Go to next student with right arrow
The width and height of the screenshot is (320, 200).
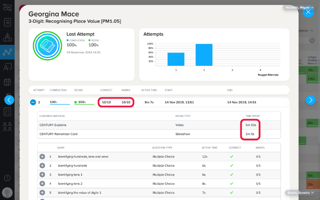tap(311, 100)
